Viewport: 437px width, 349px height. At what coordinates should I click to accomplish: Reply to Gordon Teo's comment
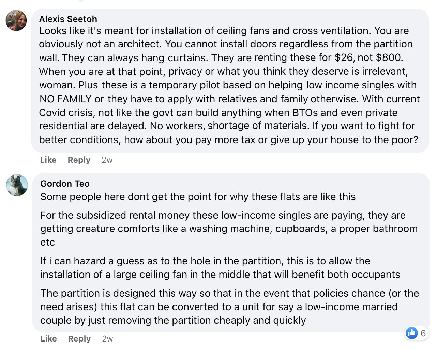point(79,339)
